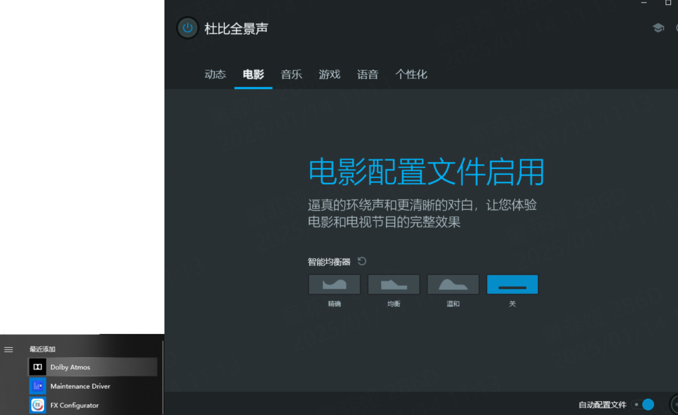
Task: Switch to the 音乐 tab
Action: (x=291, y=74)
